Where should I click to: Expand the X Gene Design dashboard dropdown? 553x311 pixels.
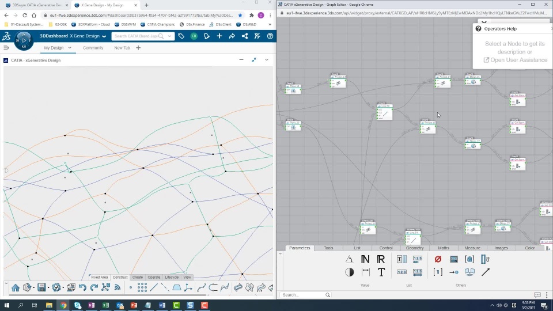104,36
